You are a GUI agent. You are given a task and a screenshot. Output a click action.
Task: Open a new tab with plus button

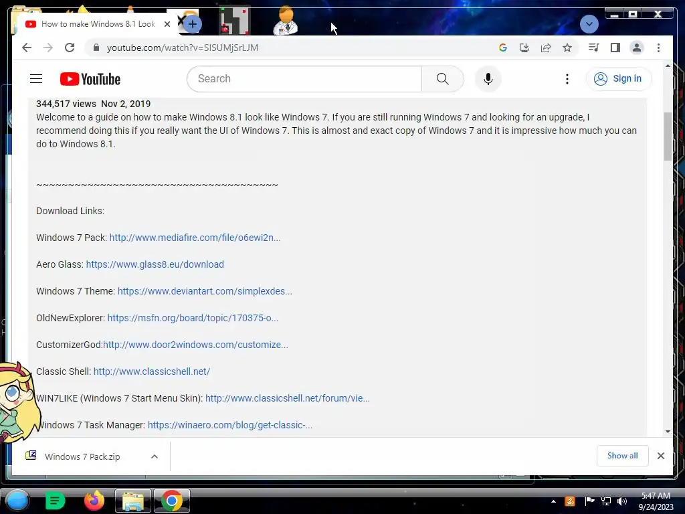tap(192, 23)
